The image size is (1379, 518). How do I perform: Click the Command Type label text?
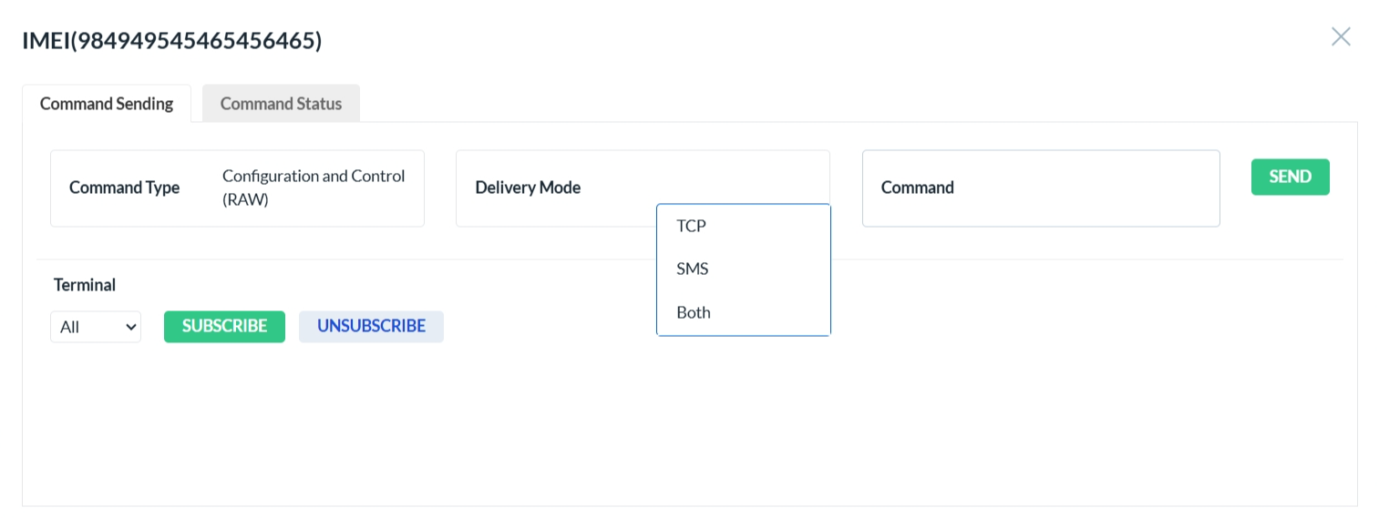point(124,188)
